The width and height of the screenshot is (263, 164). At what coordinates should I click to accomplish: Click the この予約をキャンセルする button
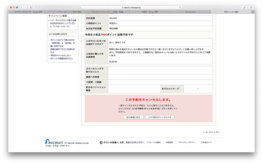tap(160, 117)
